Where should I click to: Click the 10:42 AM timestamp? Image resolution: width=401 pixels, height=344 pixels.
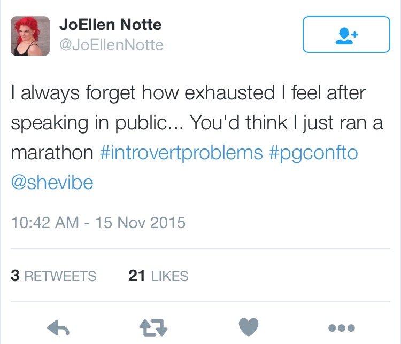[45, 223]
